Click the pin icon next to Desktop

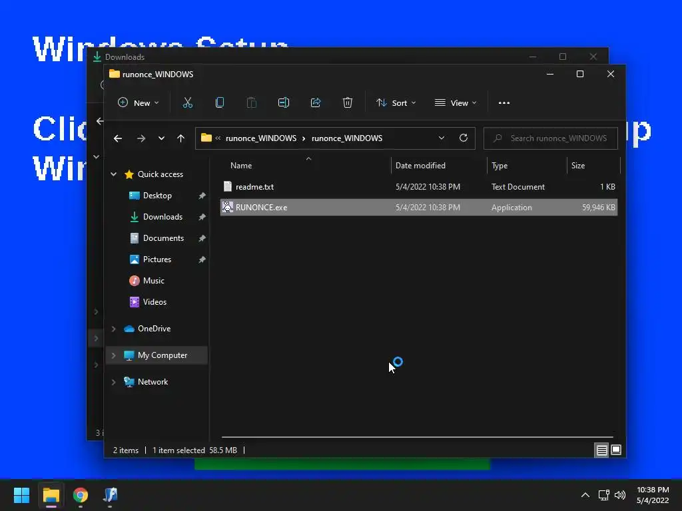tap(202, 196)
